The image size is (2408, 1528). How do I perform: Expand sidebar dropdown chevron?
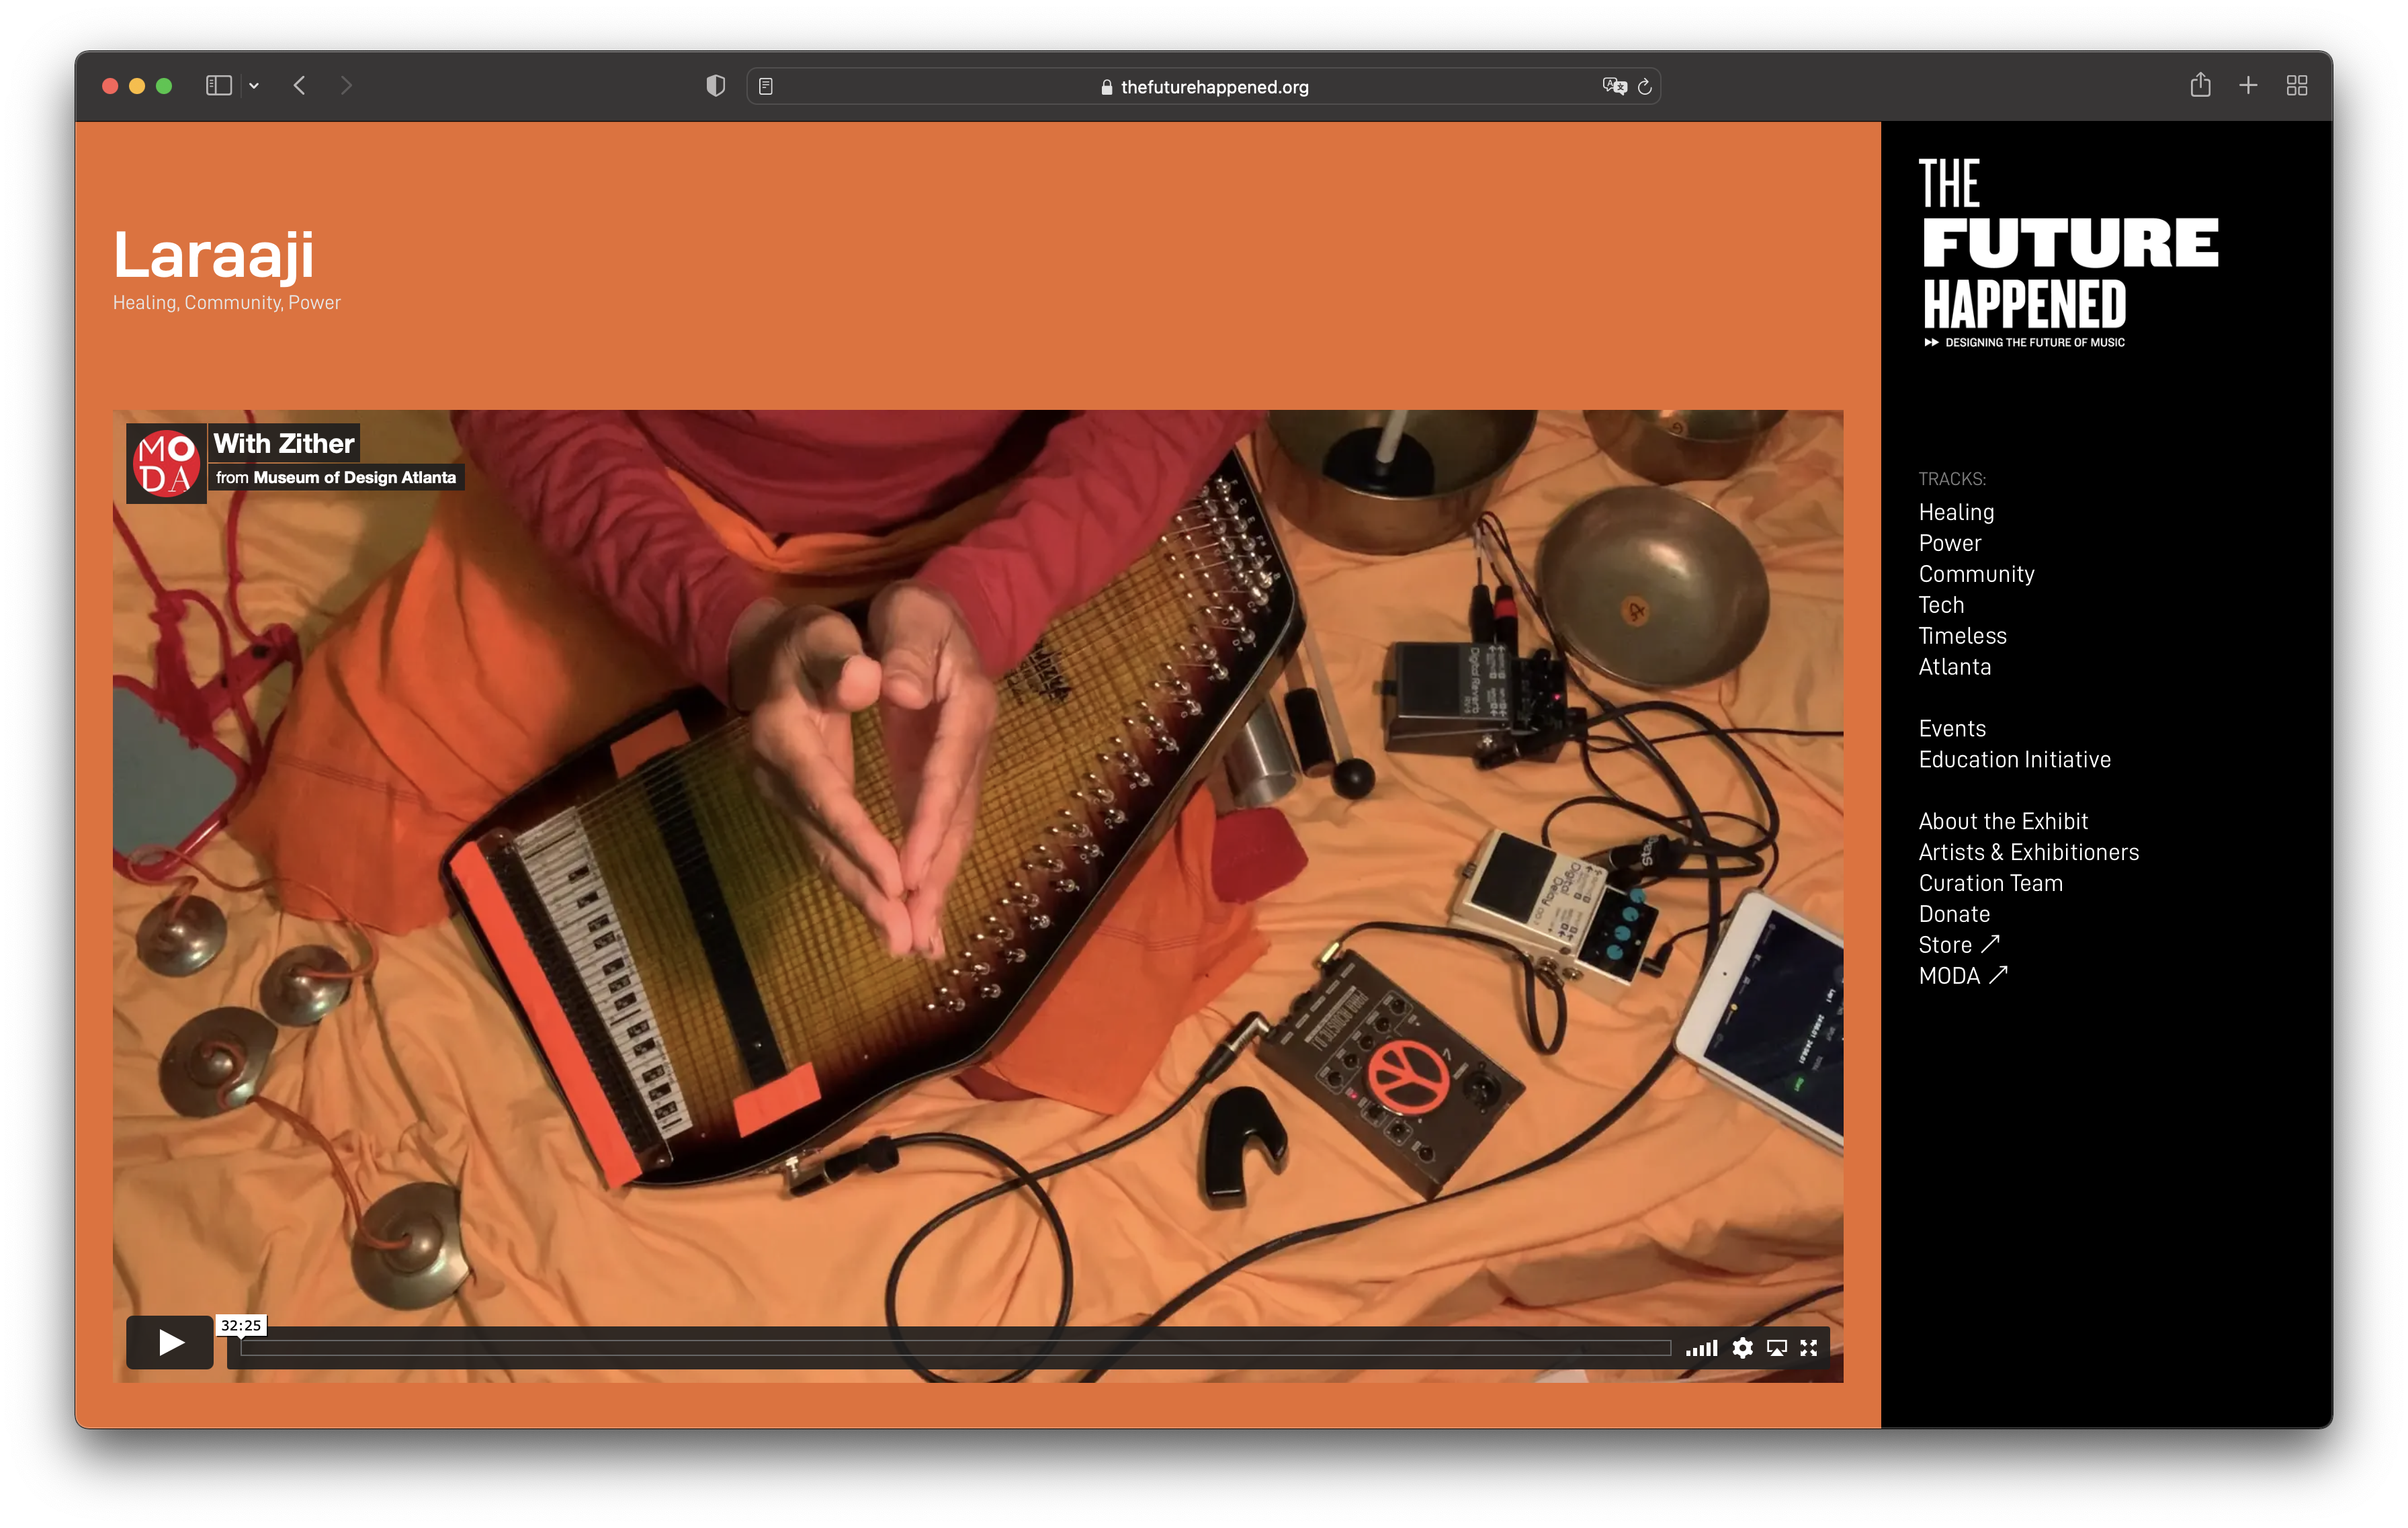pos(254,86)
